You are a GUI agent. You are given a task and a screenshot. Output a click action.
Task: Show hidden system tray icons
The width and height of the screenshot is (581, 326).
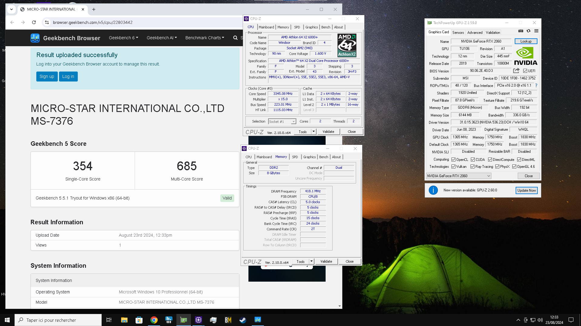pyautogui.click(x=518, y=320)
